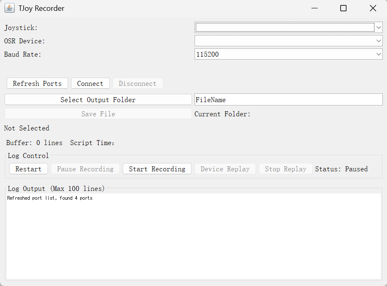Choose Select Output Folder
Image resolution: width=387 pixels, height=286 pixels.
[x=98, y=100]
